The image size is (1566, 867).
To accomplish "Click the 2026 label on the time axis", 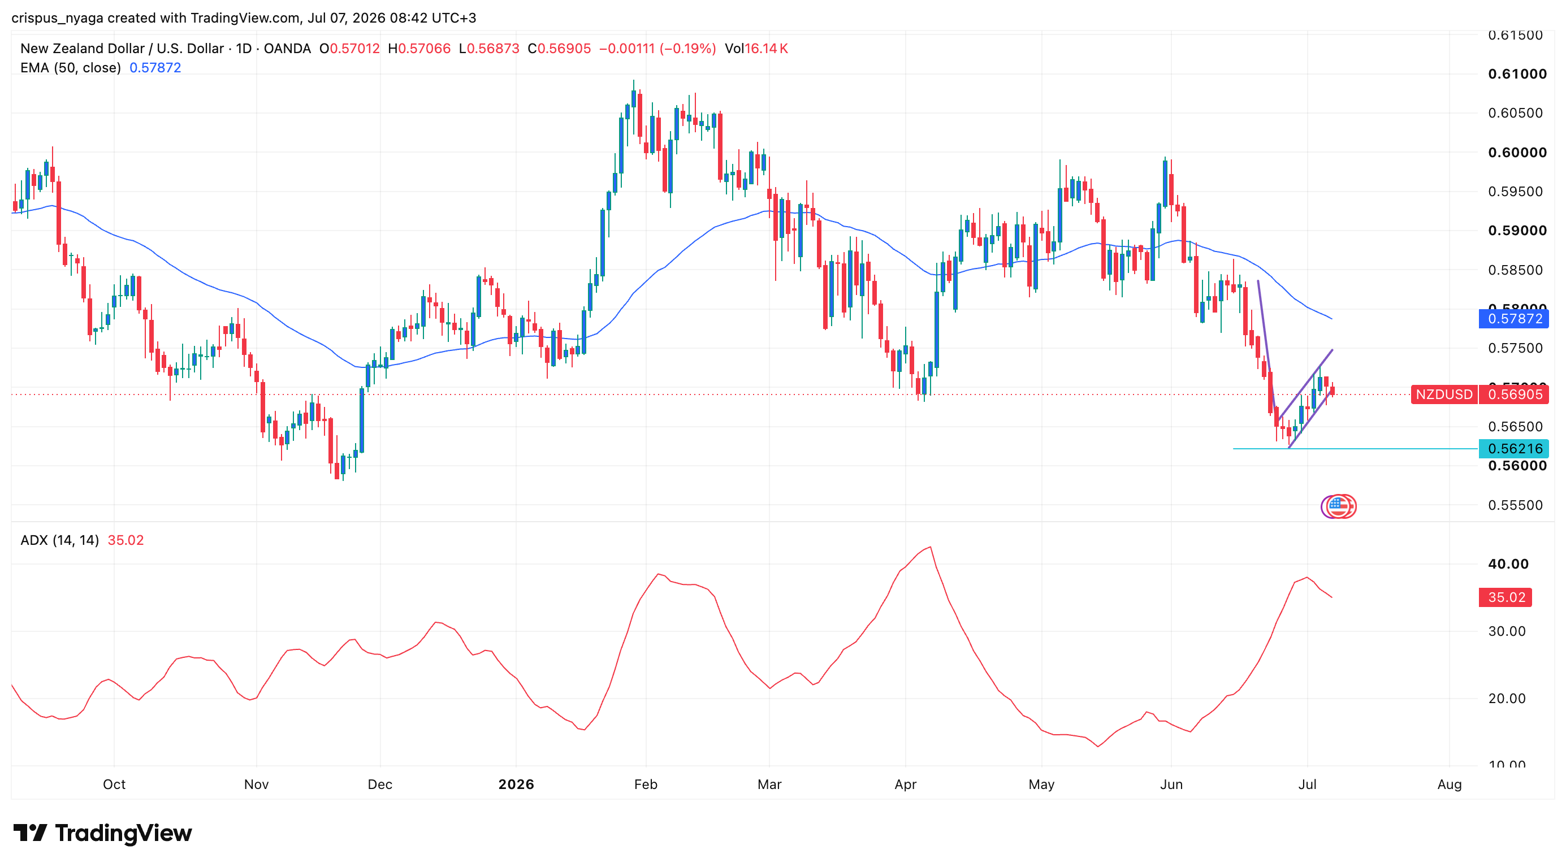I will 516,784.
